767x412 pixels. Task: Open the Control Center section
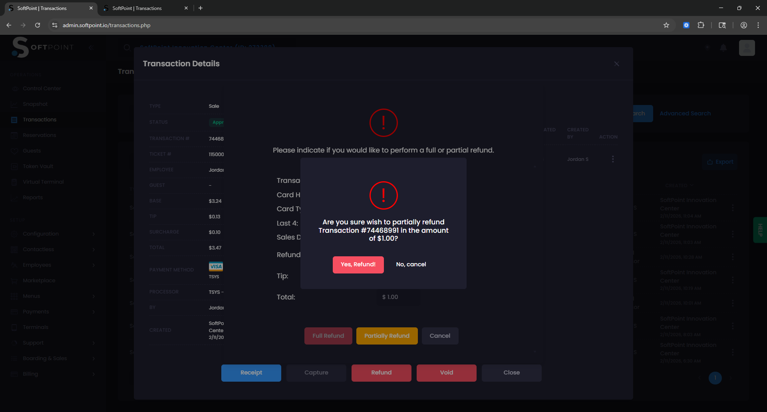(42, 88)
